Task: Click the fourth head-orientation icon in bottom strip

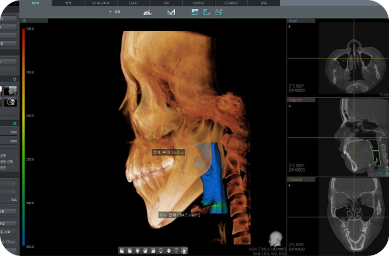Action: coord(146,251)
